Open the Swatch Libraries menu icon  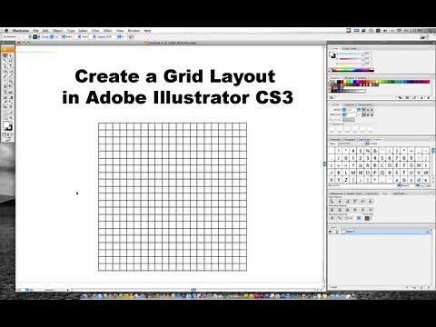(332, 97)
